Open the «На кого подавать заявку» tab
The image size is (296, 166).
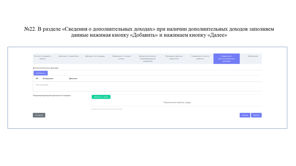[x=42, y=57]
